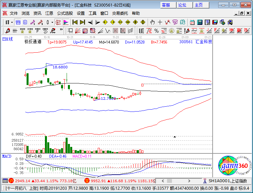Viewport: 253px width, 193px height.
Task: Click the 客服 button in title bar
Action: (x=168, y=5)
